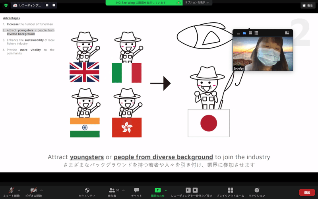Click item 'Enhance the sustainability of local'
Image resolution: width=318 pixels, height=199 pixels.
pos(31,42)
